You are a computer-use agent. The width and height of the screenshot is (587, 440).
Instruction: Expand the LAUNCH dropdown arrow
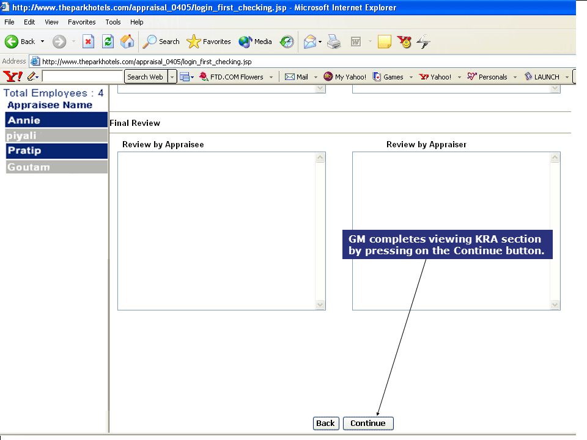pos(567,77)
